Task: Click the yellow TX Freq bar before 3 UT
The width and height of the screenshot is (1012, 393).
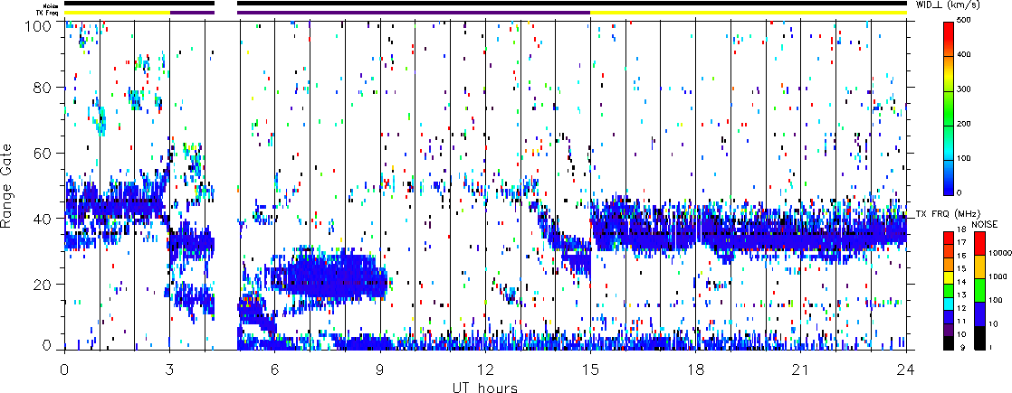Action: click(117, 13)
